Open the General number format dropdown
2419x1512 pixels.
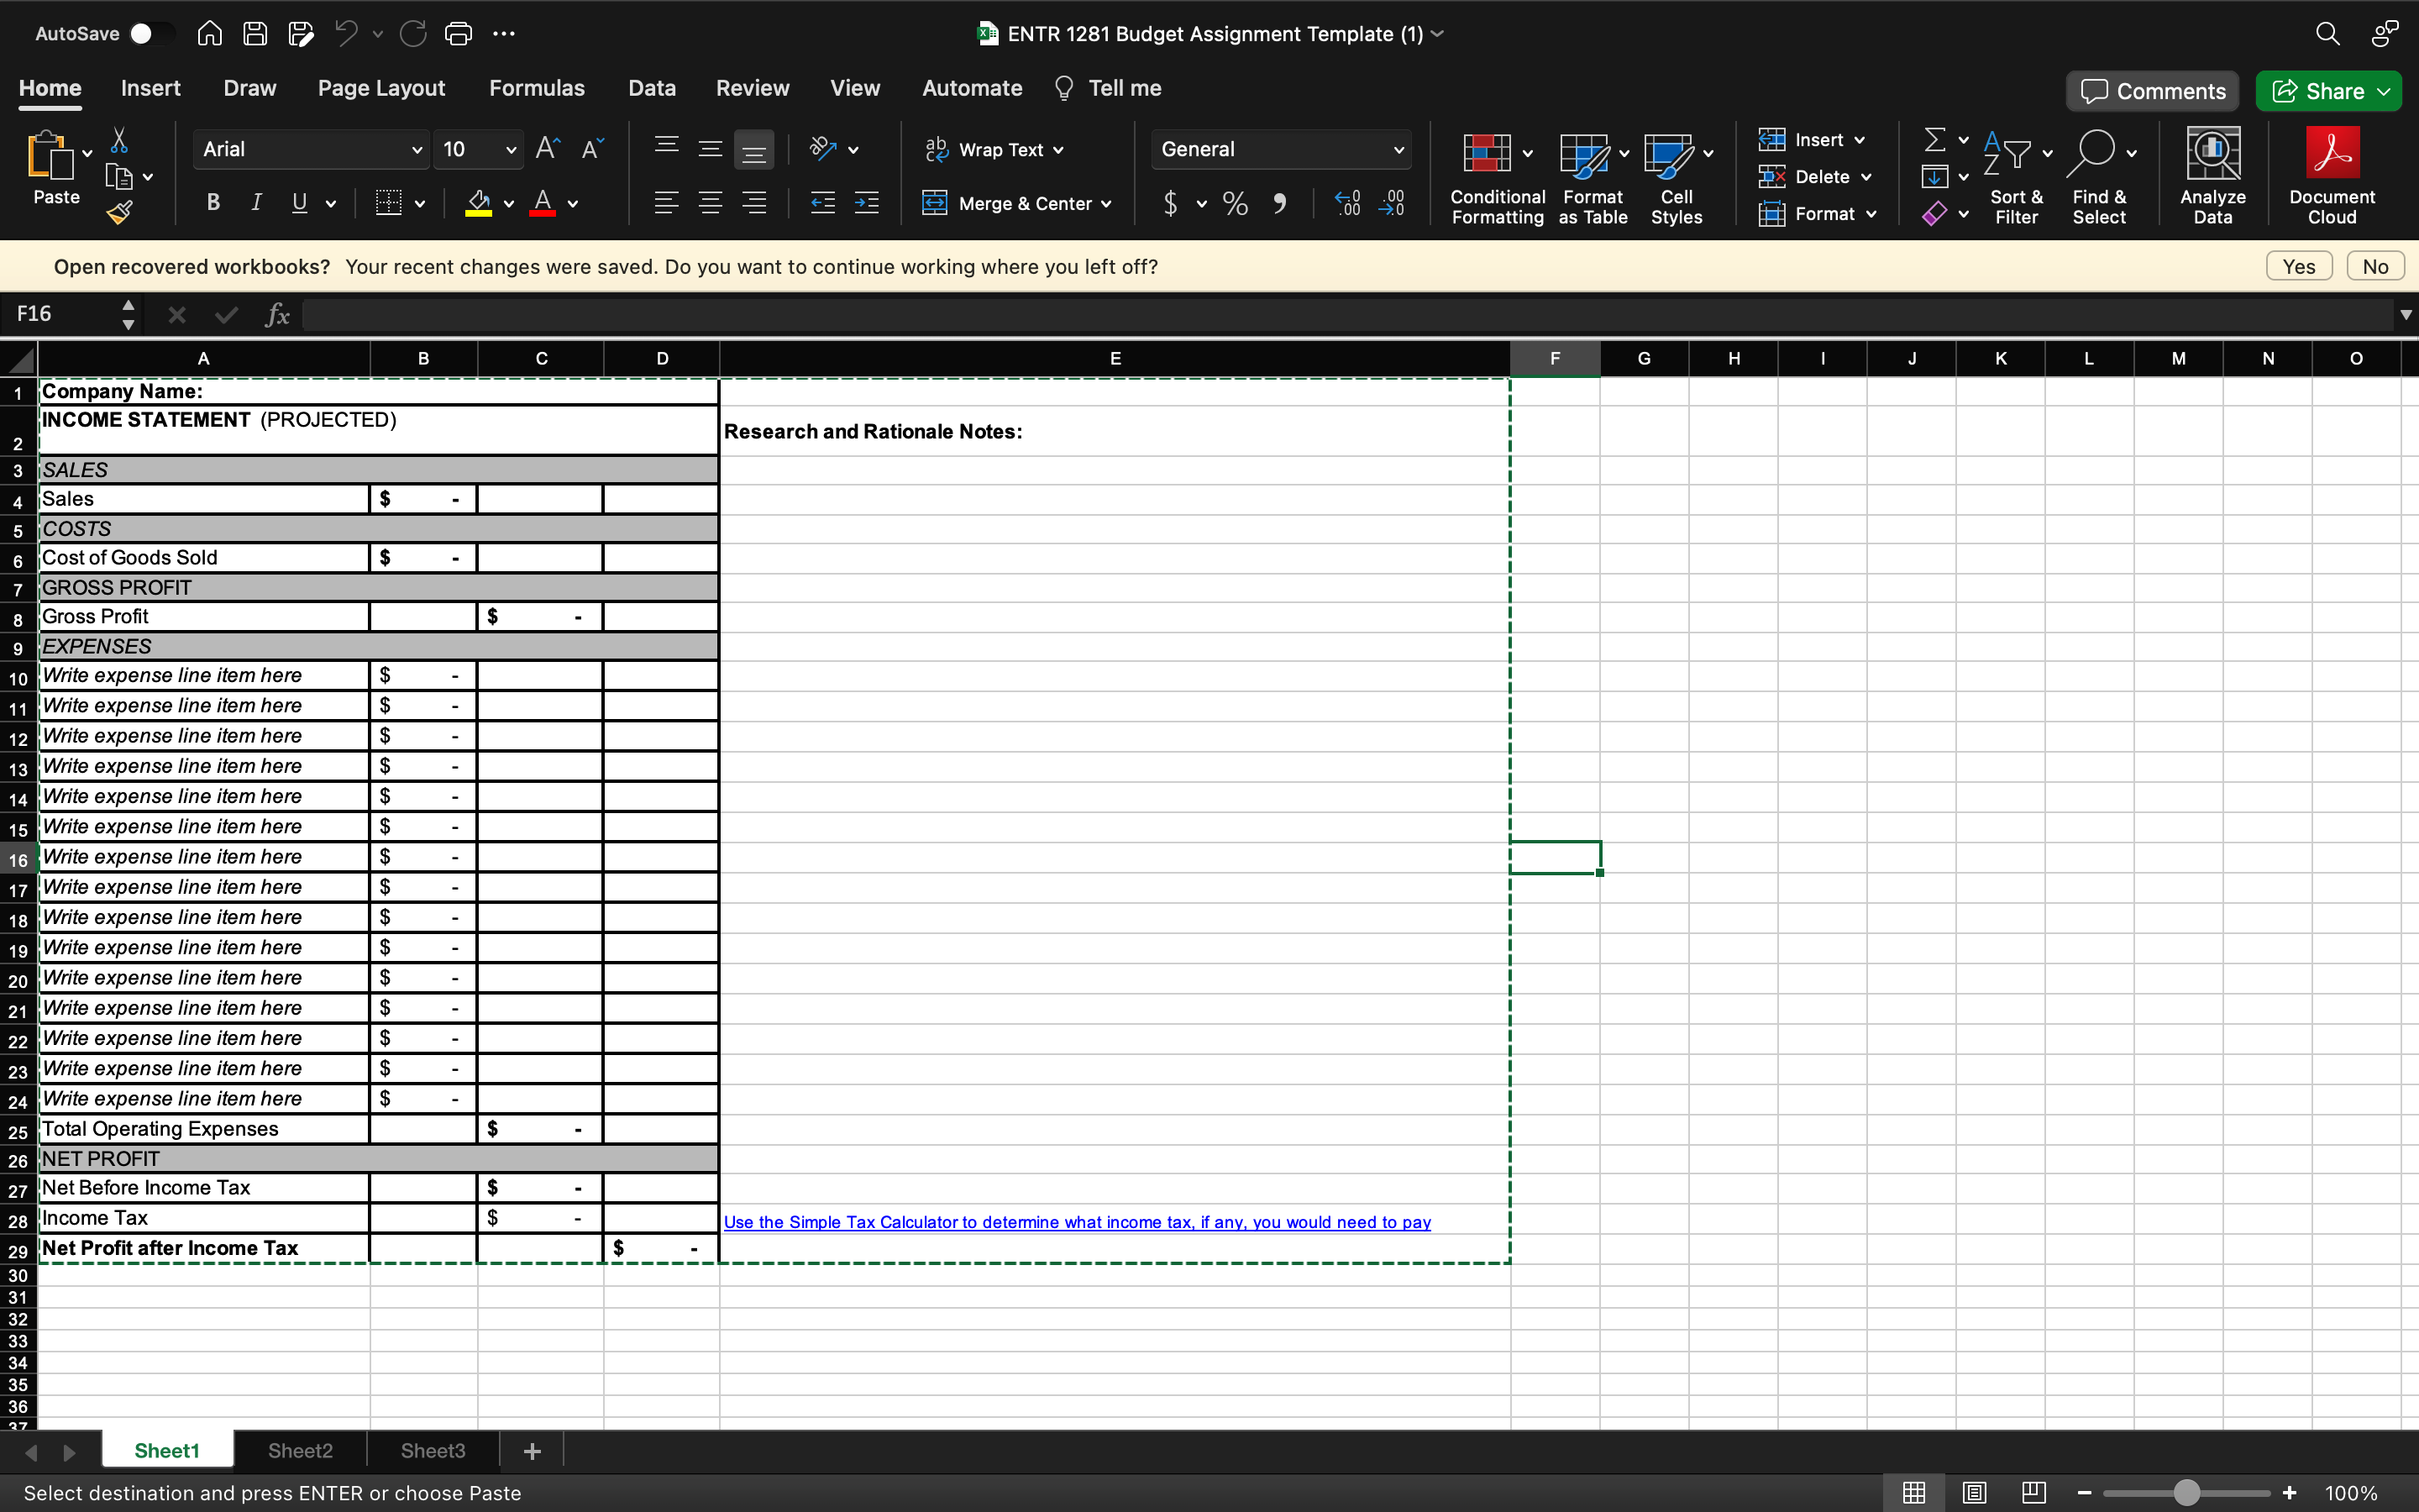(x=1398, y=150)
